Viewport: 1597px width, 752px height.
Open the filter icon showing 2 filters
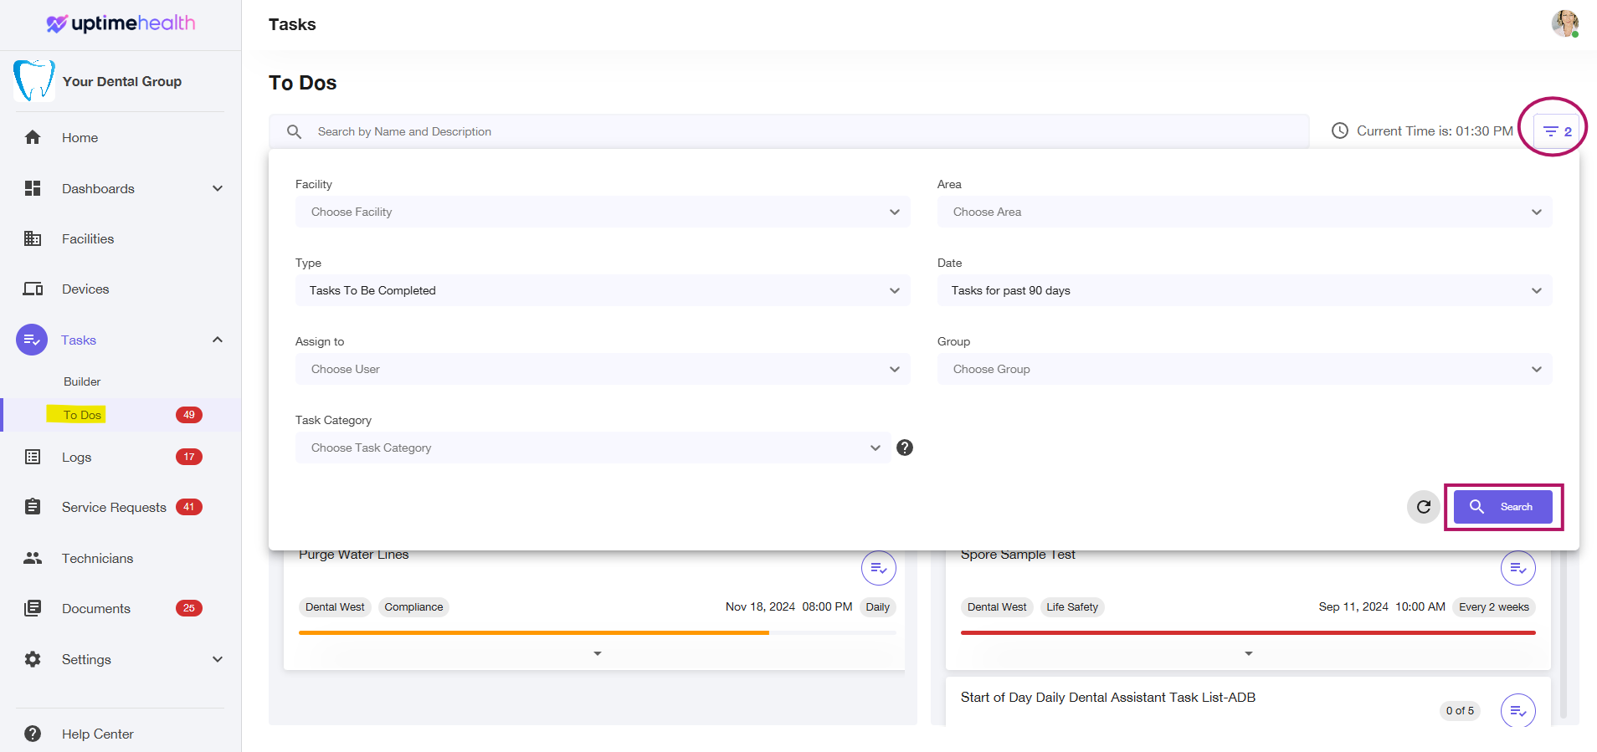pyautogui.click(x=1556, y=131)
